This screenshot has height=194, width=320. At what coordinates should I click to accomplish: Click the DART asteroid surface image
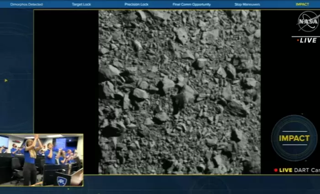pos(179,91)
